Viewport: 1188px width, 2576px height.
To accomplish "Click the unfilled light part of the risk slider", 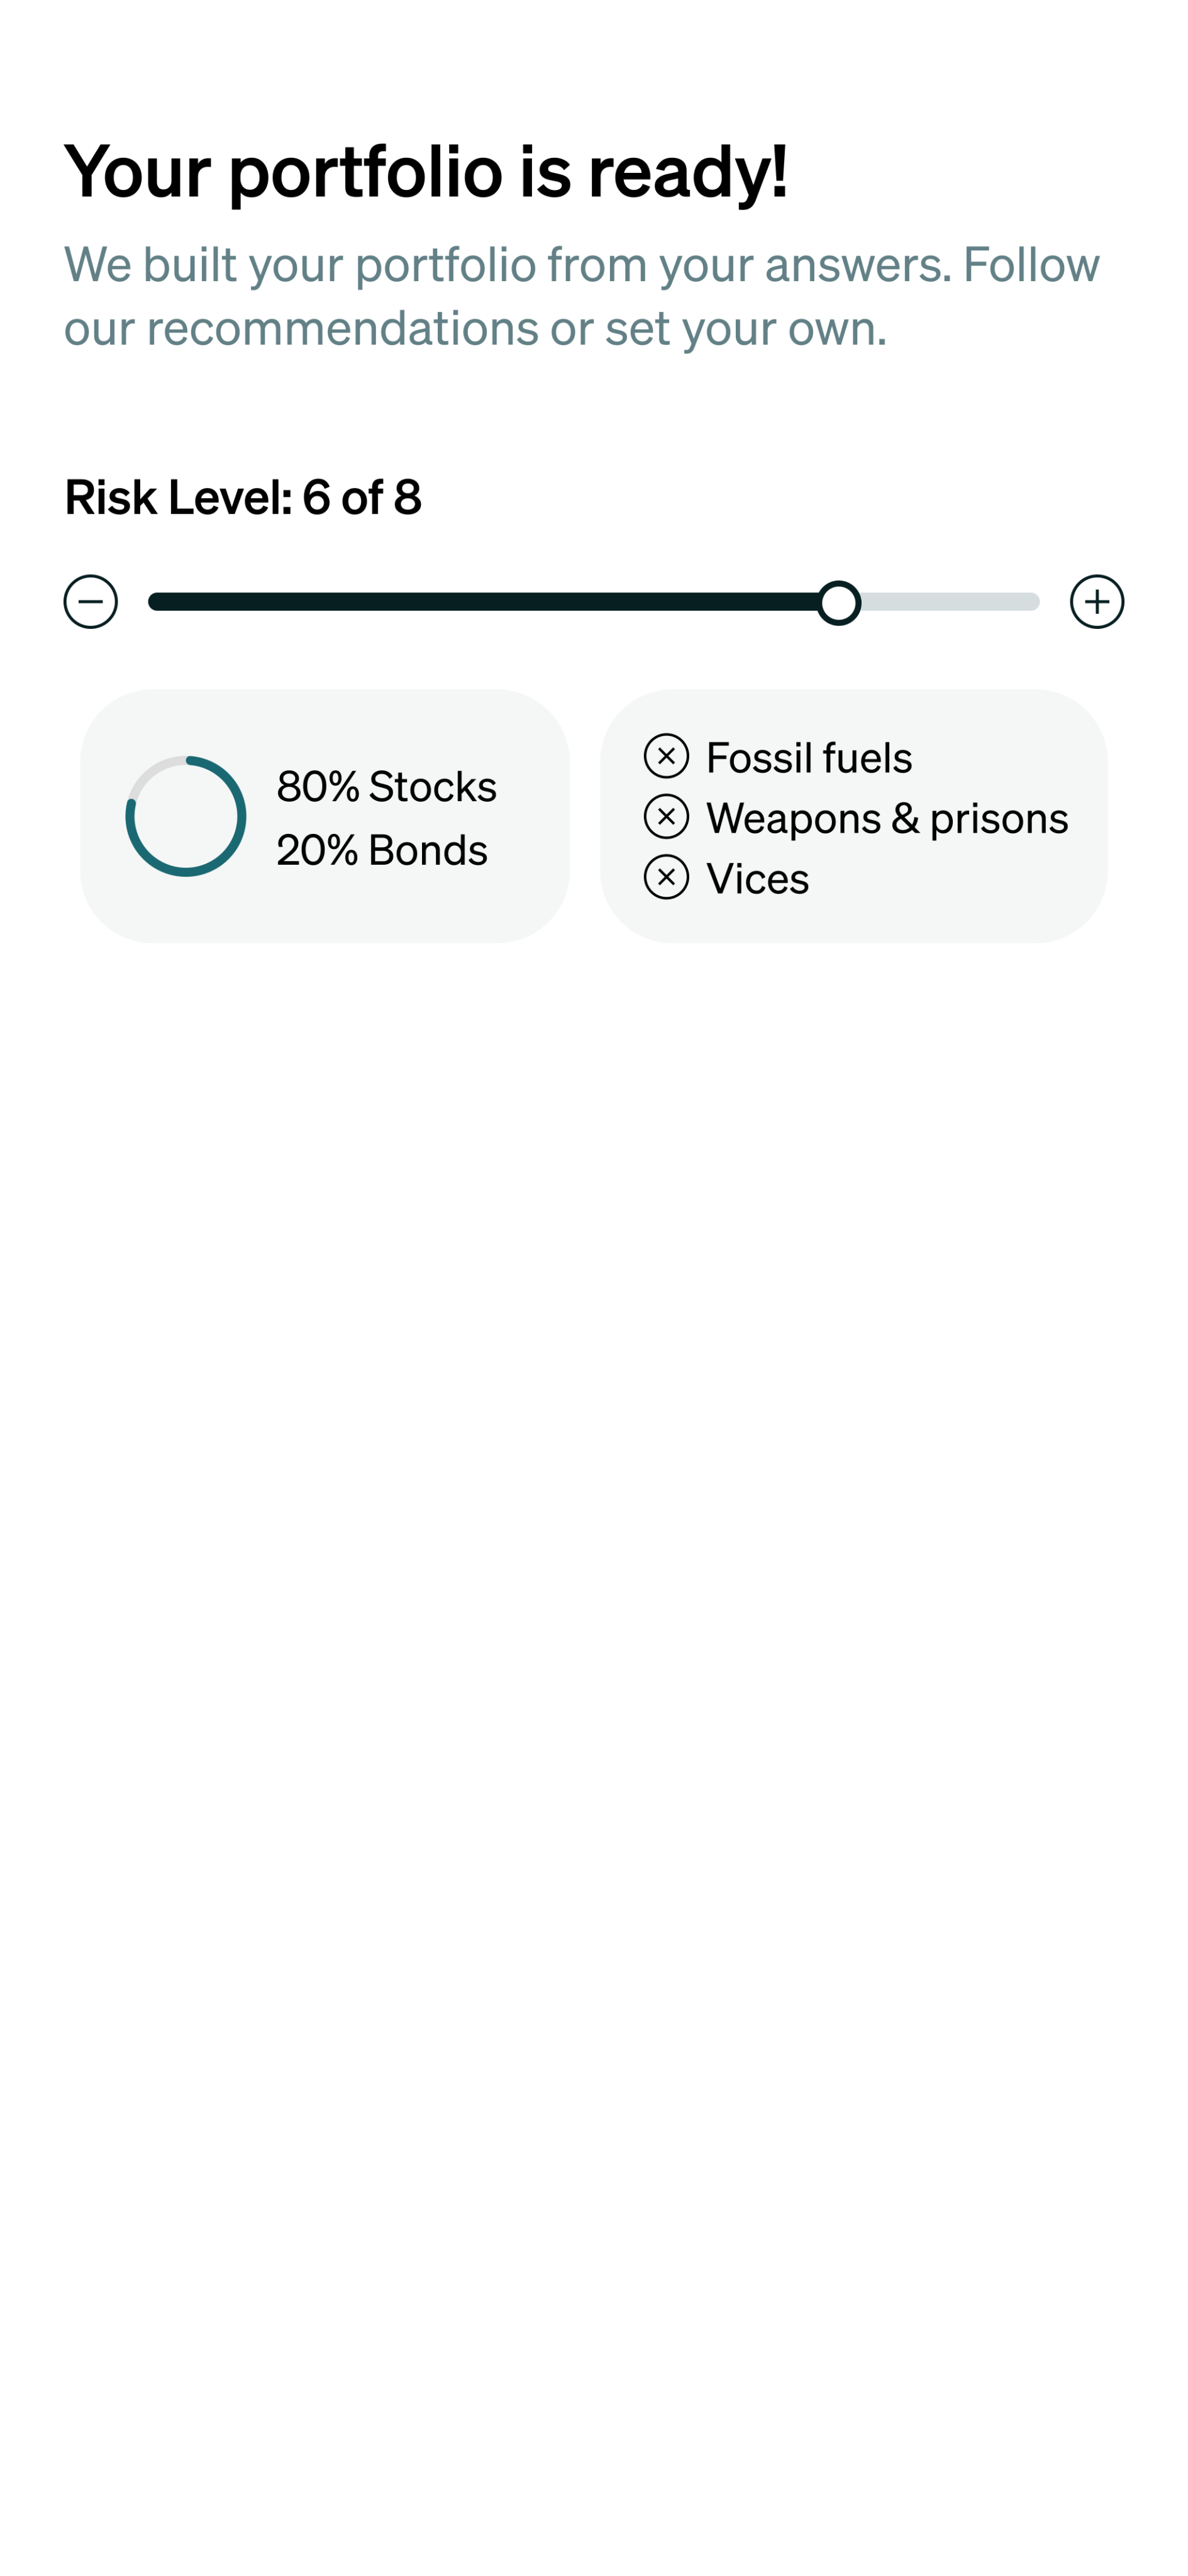I will [950, 602].
